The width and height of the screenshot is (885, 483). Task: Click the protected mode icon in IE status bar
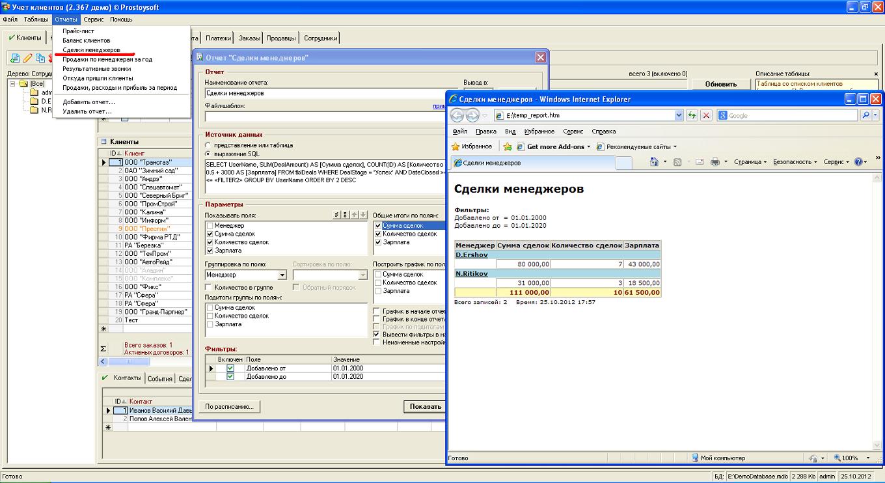tap(813, 458)
